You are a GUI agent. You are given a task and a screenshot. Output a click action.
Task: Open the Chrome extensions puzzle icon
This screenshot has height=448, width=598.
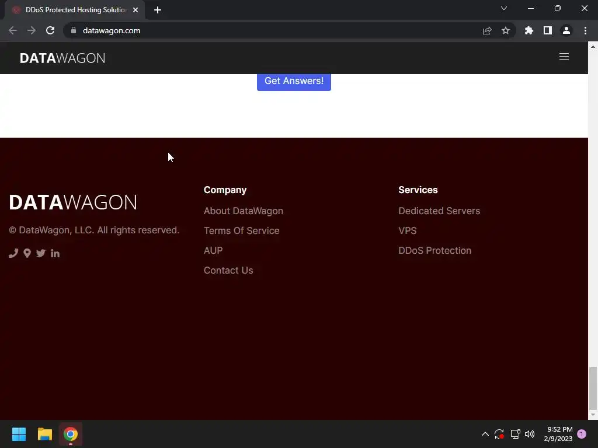pos(529,30)
